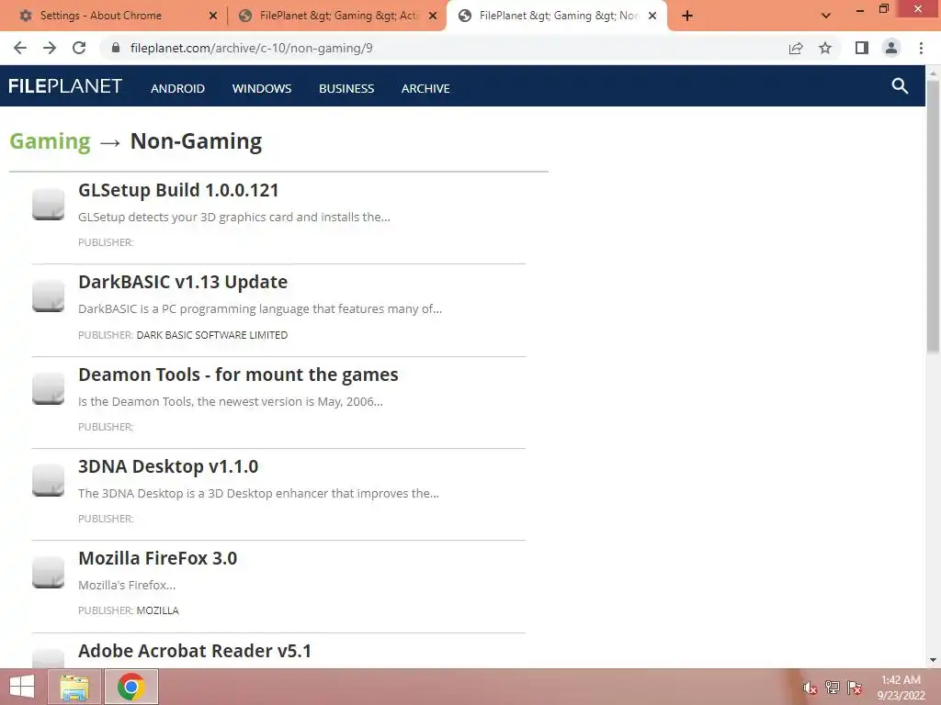The image size is (941, 705).
Task: Switch to Settings - About Chrome tab
Action: click(114, 16)
